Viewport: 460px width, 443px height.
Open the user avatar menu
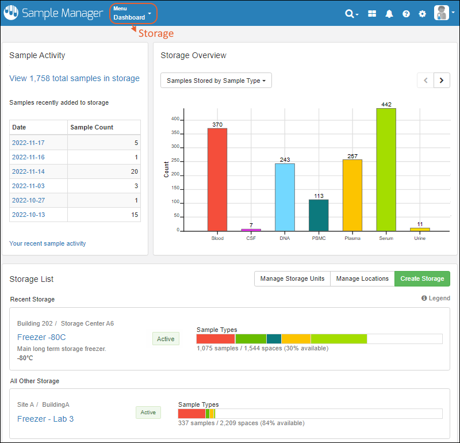[x=442, y=13]
